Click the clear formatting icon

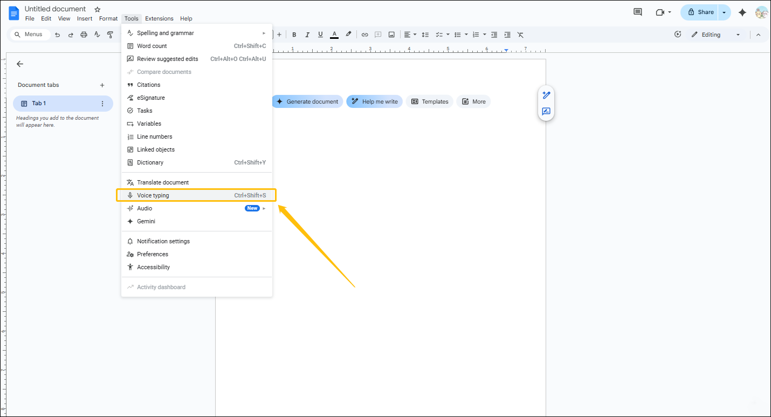pos(520,35)
